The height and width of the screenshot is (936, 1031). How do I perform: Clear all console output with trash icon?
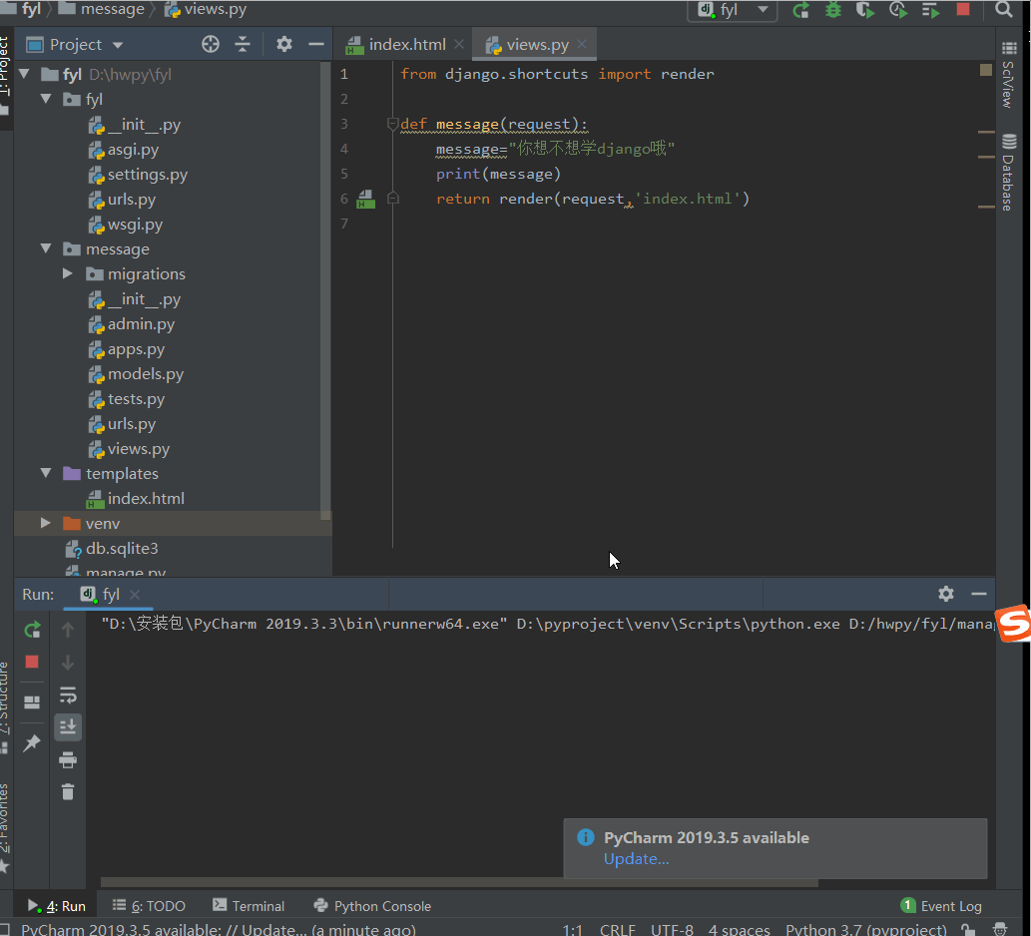tap(68, 791)
